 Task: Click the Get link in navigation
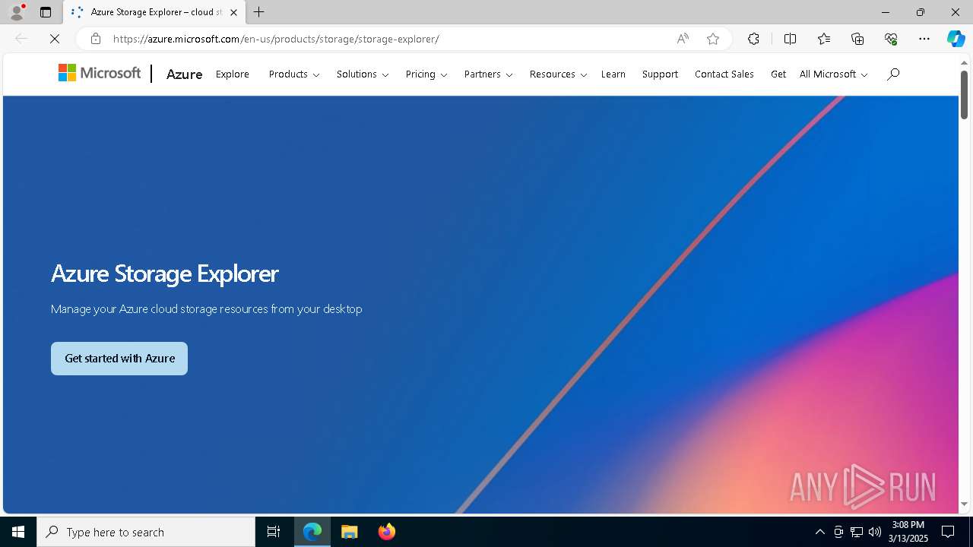click(778, 74)
